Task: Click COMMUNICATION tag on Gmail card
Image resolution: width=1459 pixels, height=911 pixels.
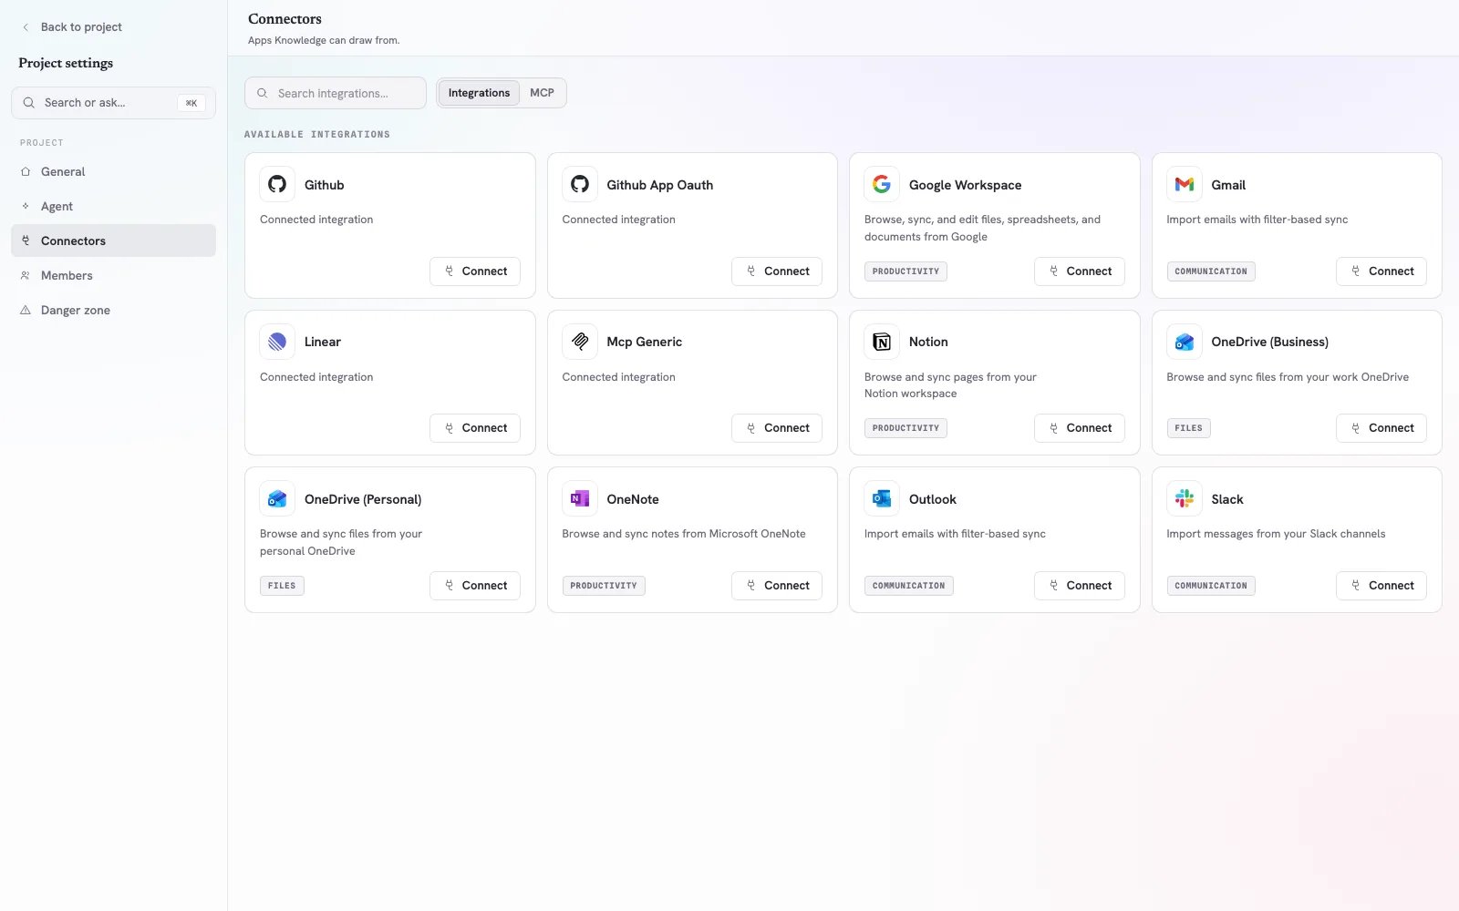Action: 1211,271
